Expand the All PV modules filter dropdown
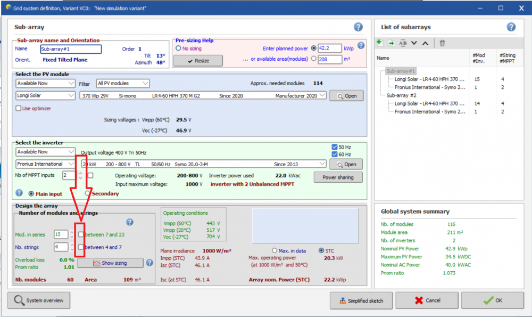 pyautogui.click(x=122, y=83)
